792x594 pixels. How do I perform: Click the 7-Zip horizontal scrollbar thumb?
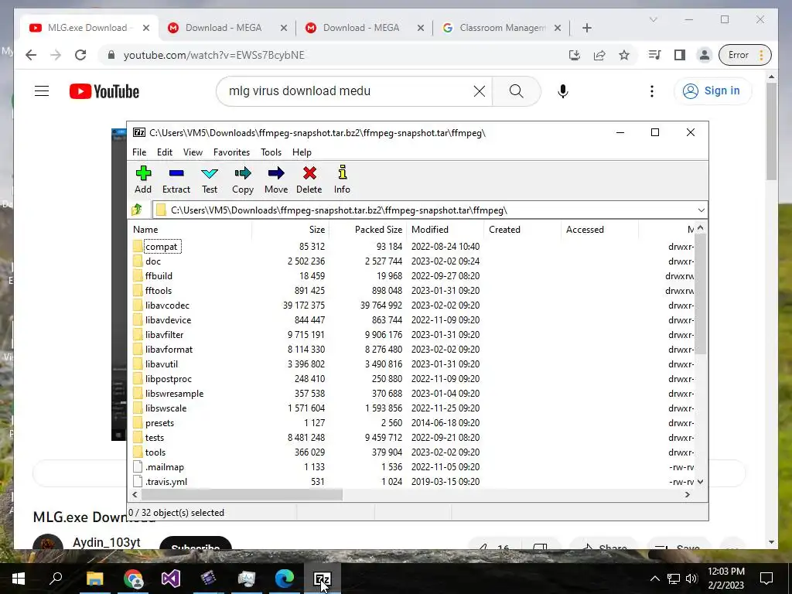coord(241,494)
